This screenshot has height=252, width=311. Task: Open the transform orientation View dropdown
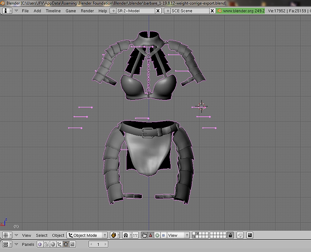coord(178,235)
